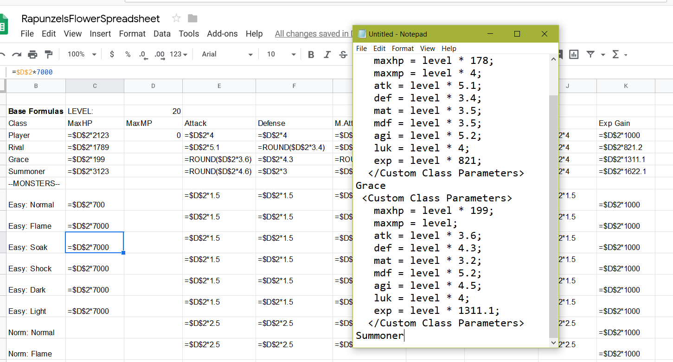Activate the paint format roller tool
Viewport: 673px width, 362px height.
[x=48, y=55]
